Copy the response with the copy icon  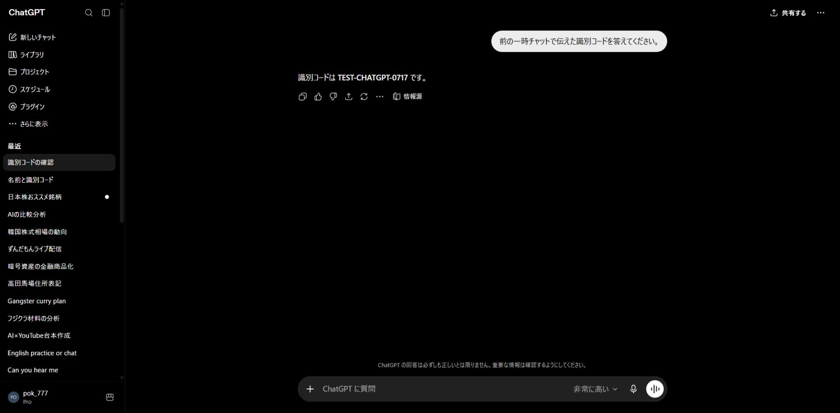coord(302,97)
